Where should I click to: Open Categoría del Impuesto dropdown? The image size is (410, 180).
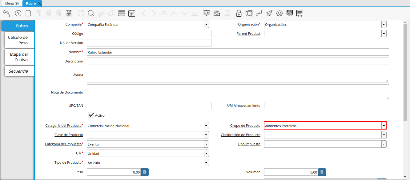click(206, 144)
